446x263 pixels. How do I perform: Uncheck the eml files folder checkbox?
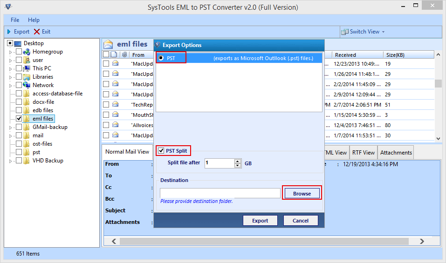(x=19, y=118)
